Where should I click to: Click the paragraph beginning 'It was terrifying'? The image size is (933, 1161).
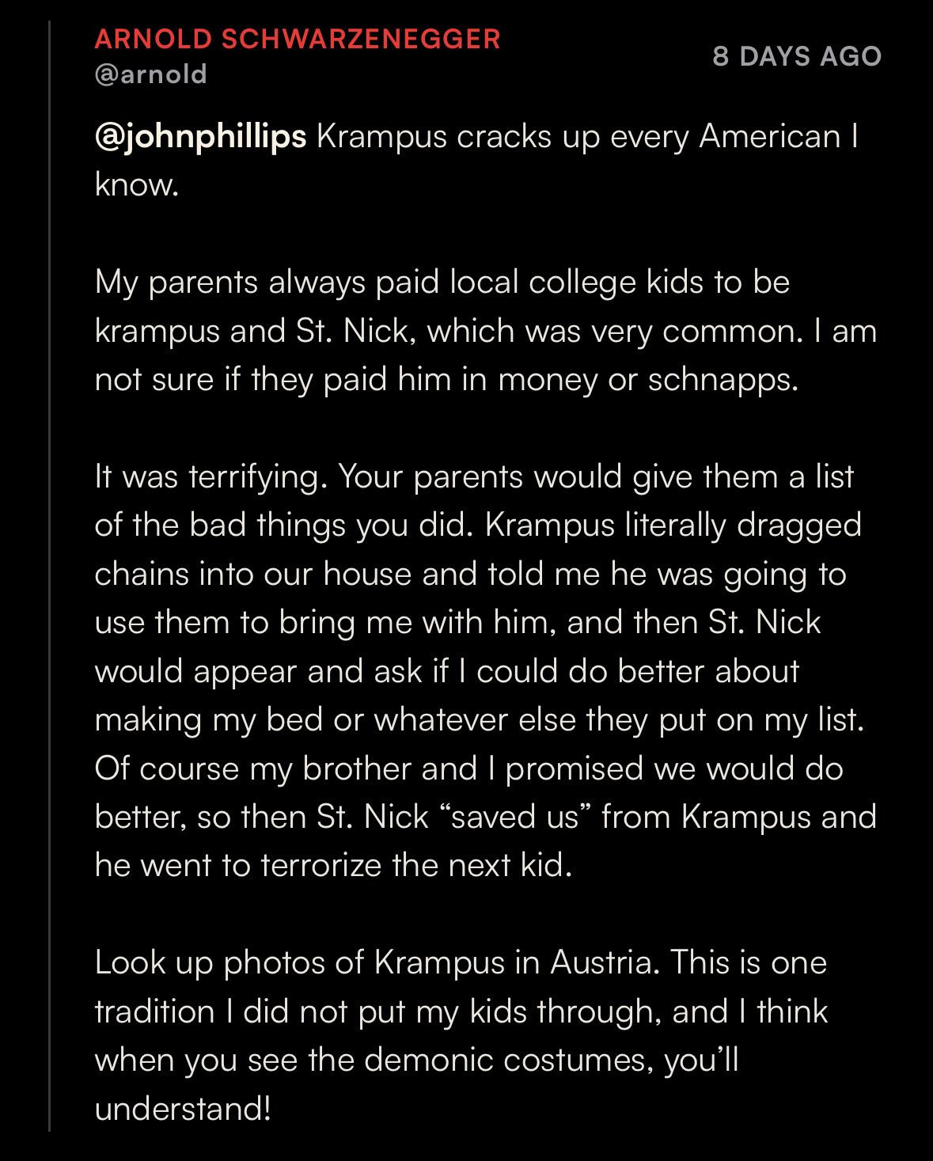486,671
